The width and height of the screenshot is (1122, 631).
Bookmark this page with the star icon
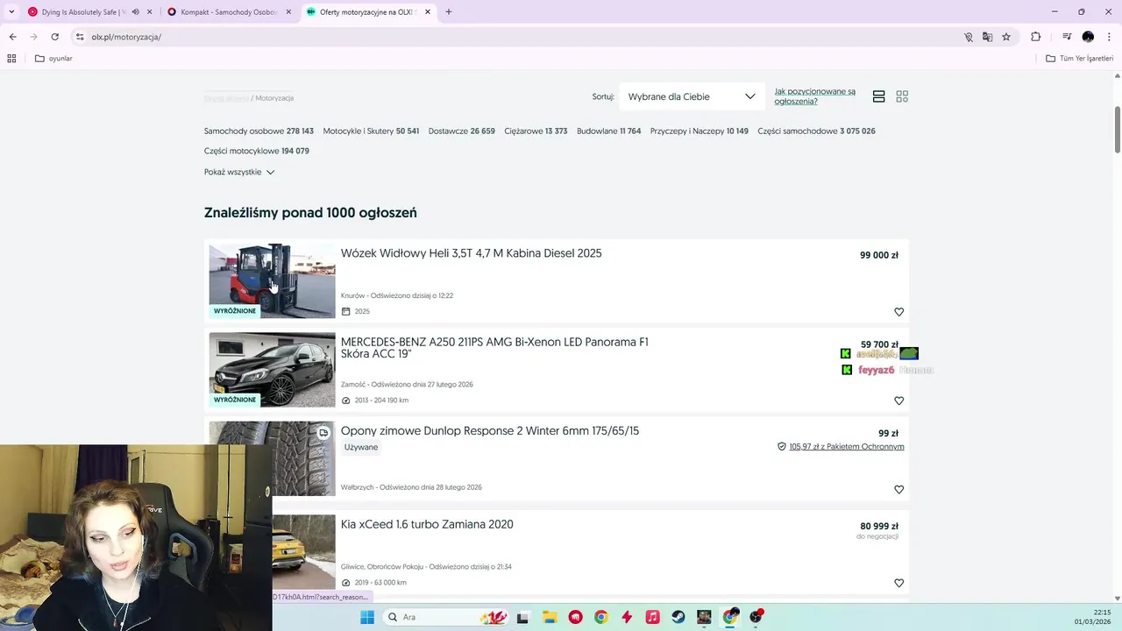pos(1006,37)
